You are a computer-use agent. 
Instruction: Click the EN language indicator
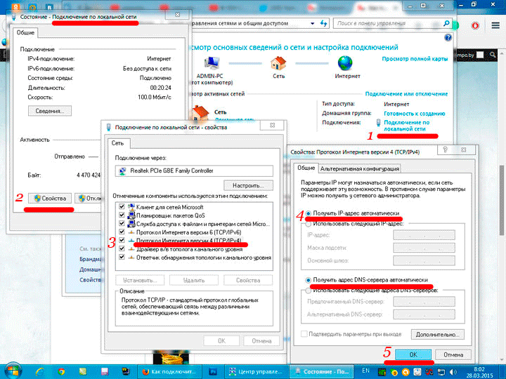tap(365, 371)
